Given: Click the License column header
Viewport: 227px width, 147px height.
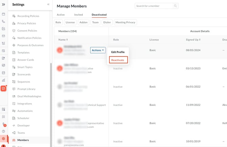Looking at the screenshot, I should 154,40.
